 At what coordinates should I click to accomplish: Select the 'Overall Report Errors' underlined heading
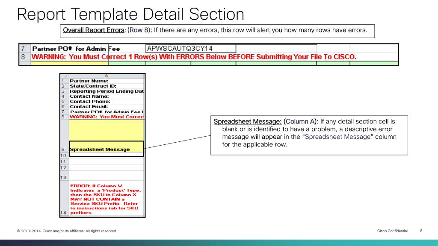pyautogui.click(x=94, y=30)
